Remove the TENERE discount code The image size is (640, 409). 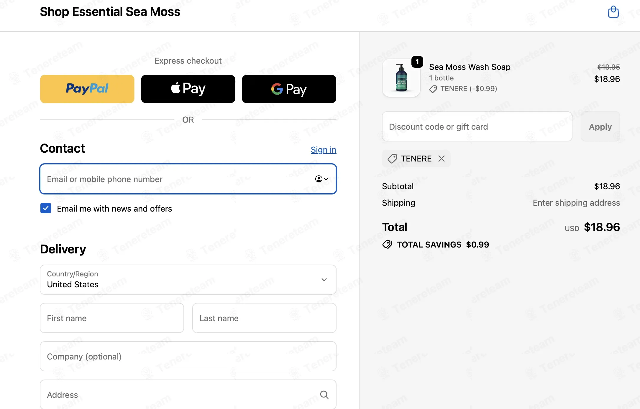[442, 159]
